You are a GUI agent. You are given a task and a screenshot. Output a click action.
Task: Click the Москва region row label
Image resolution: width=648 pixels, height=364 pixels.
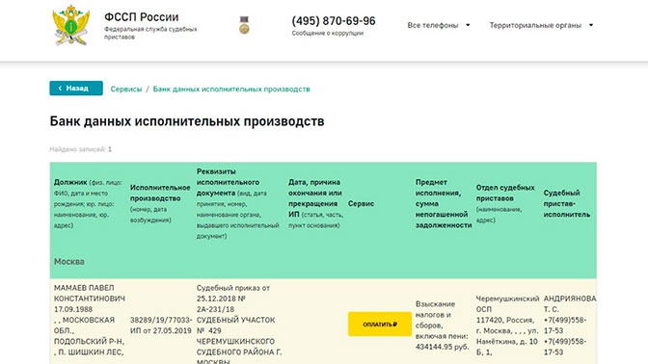coord(69,262)
